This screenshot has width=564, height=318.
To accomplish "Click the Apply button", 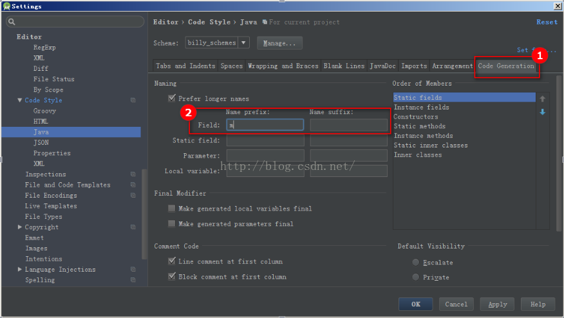I will click(497, 304).
